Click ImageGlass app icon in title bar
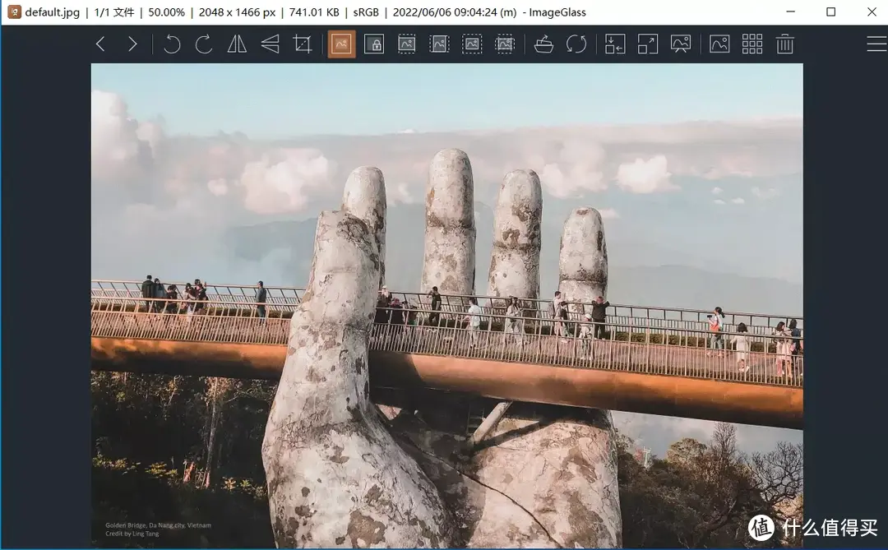Image resolution: width=888 pixels, height=550 pixels. pyautogui.click(x=14, y=12)
